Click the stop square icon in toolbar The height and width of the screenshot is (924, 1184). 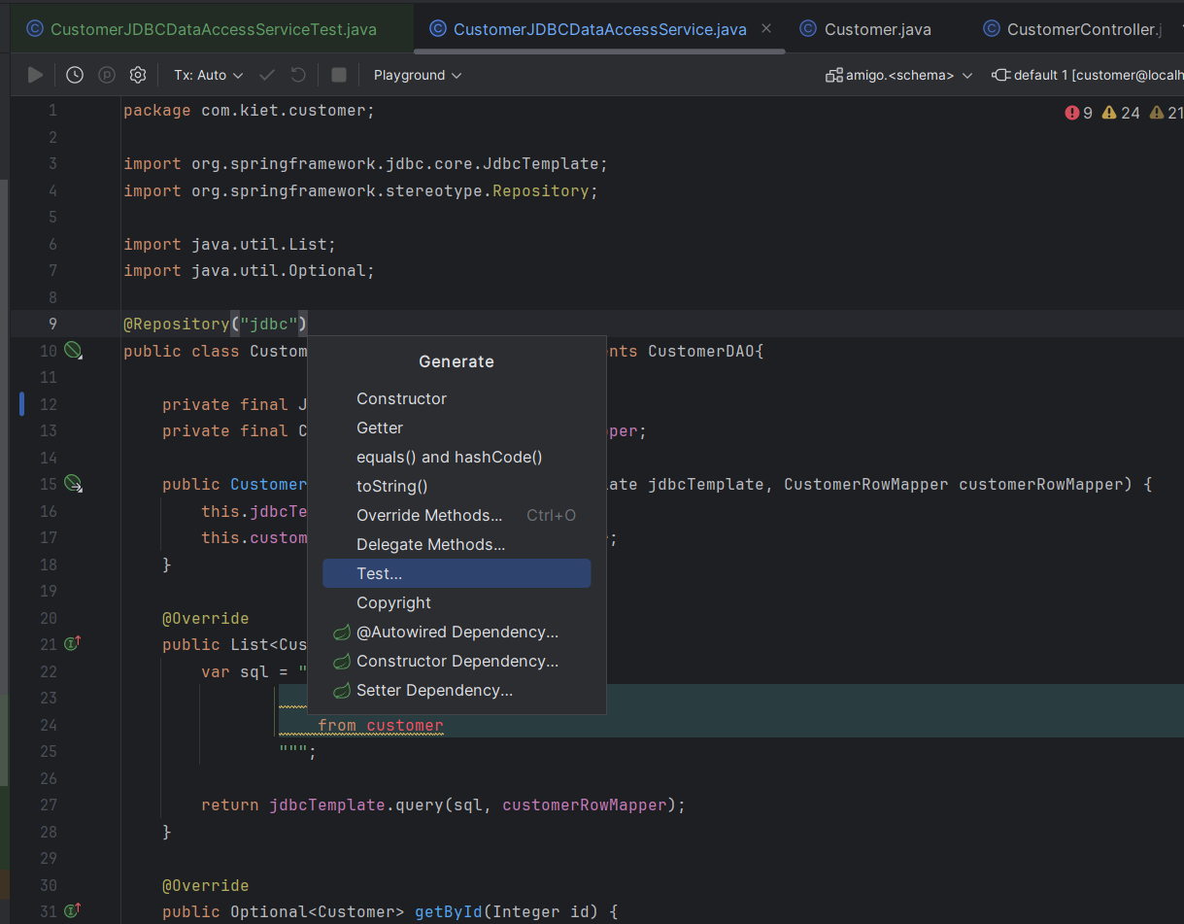[x=339, y=75]
